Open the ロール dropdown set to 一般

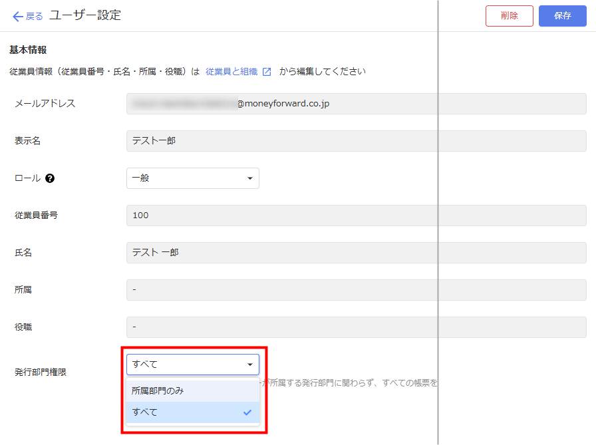pyautogui.click(x=192, y=178)
